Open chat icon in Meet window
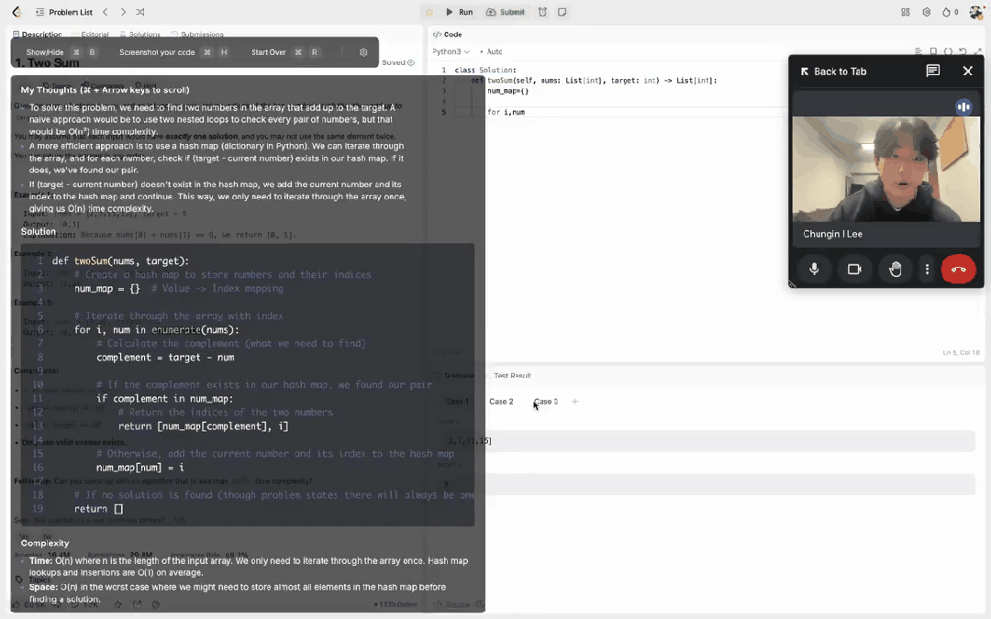The height and width of the screenshot is (619, 991). (x=933, y=72)
